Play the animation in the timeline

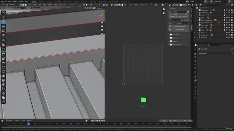point(99,121)
